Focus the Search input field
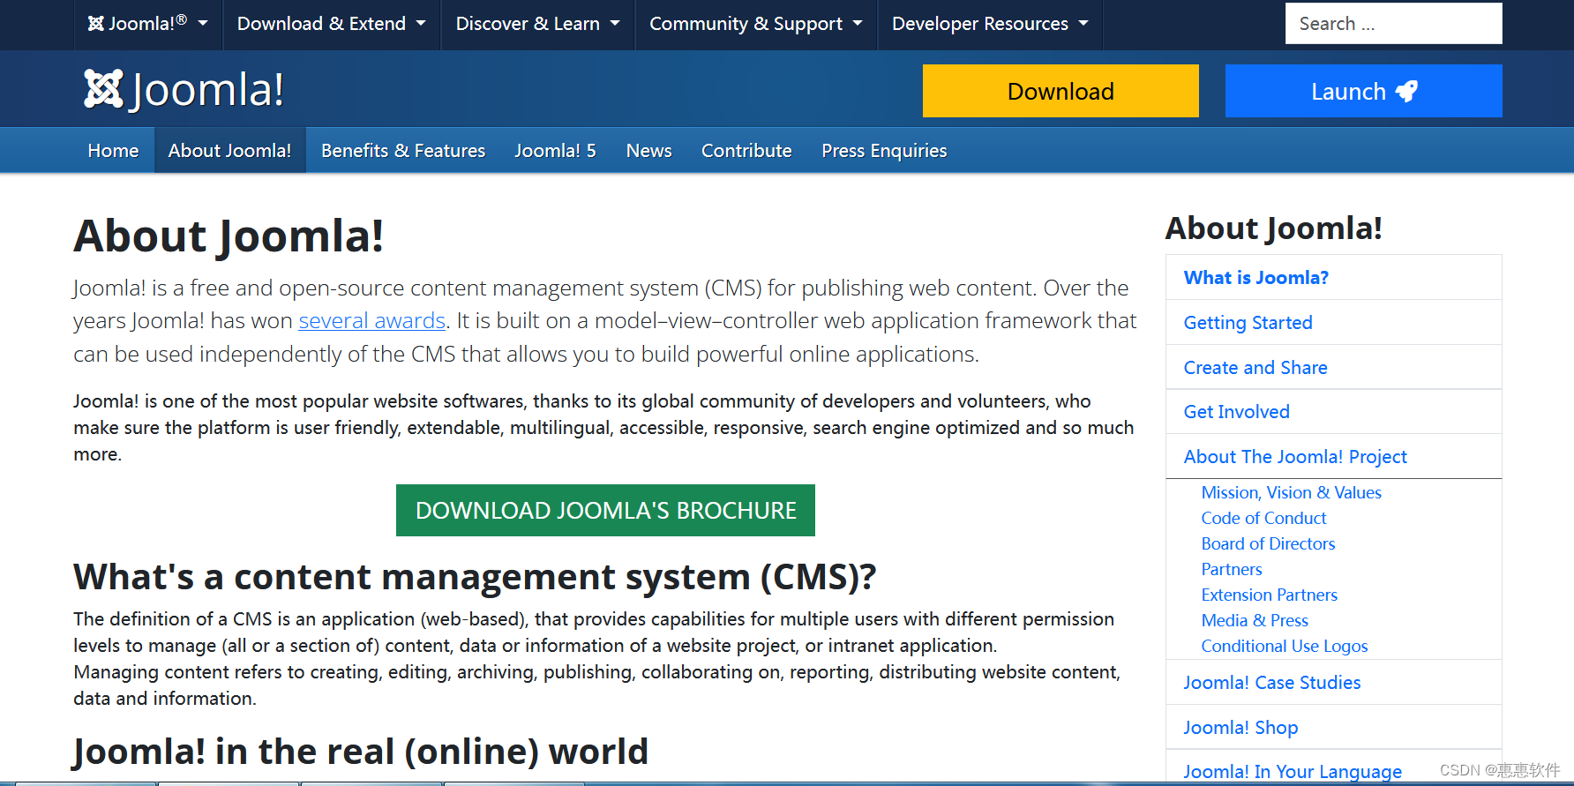The height and width of the screenshot is (786, 1574). (x=1393, y=24)
